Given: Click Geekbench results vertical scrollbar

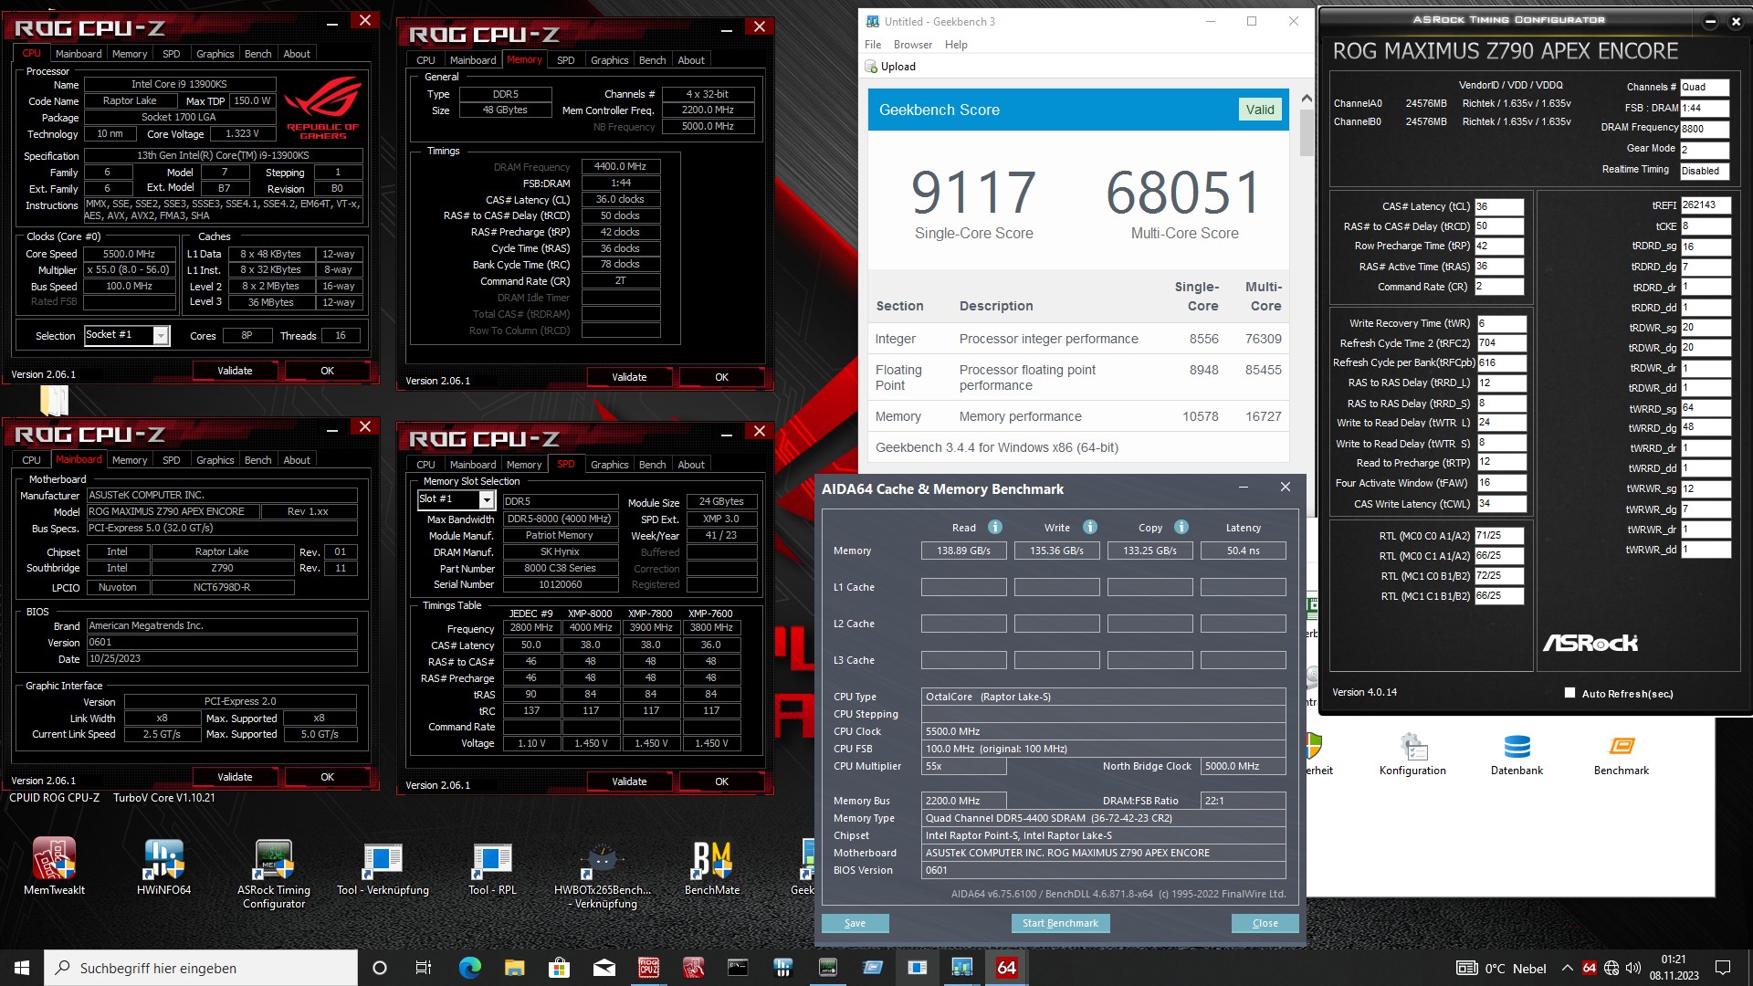Looking at the screenshot, I should pos(1307,132).
